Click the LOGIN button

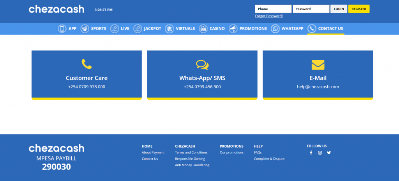pyautogui.click(x=339, y=9)
